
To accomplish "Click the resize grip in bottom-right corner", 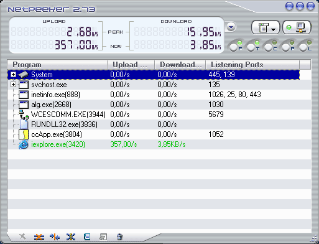I will point(313,238).
